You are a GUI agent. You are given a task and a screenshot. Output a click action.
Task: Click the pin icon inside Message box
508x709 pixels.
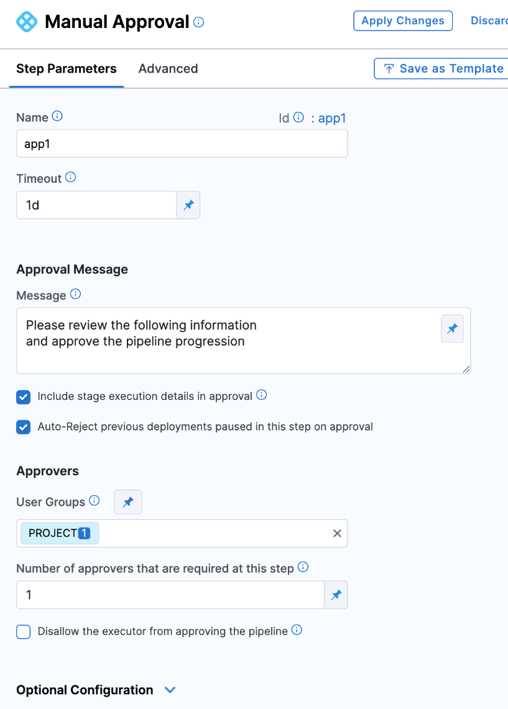coord(452,328)
